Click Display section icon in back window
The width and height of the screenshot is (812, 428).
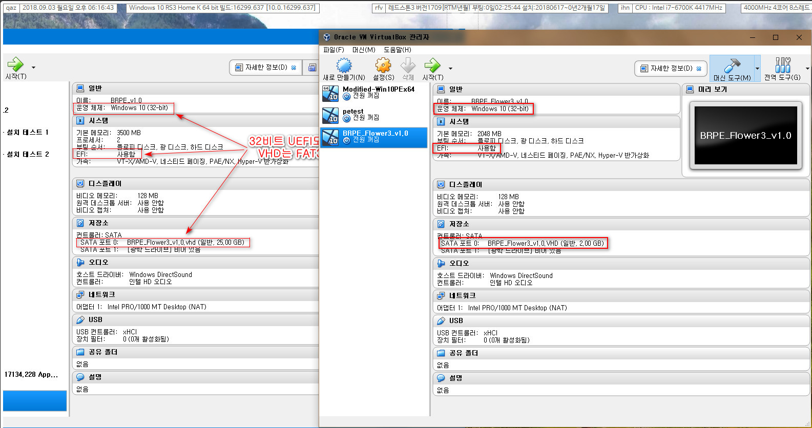80,183
